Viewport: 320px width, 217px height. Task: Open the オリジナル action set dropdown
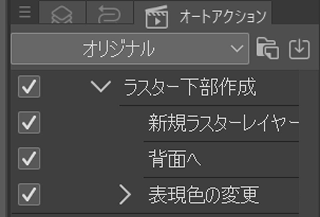pos(130,49)
